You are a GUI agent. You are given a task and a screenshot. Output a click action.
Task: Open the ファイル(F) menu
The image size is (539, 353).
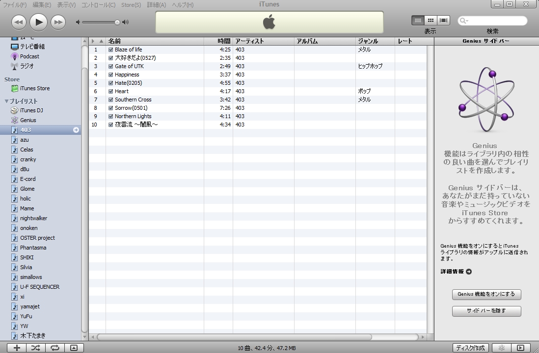14,5
